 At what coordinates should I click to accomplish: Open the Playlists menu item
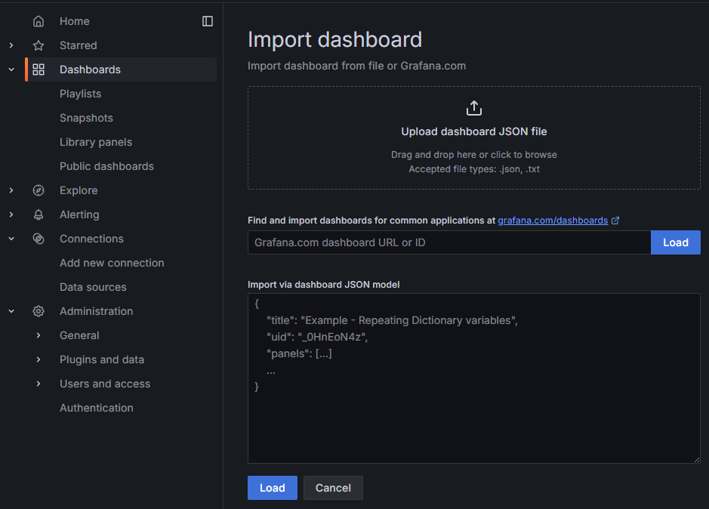(80, 94)
